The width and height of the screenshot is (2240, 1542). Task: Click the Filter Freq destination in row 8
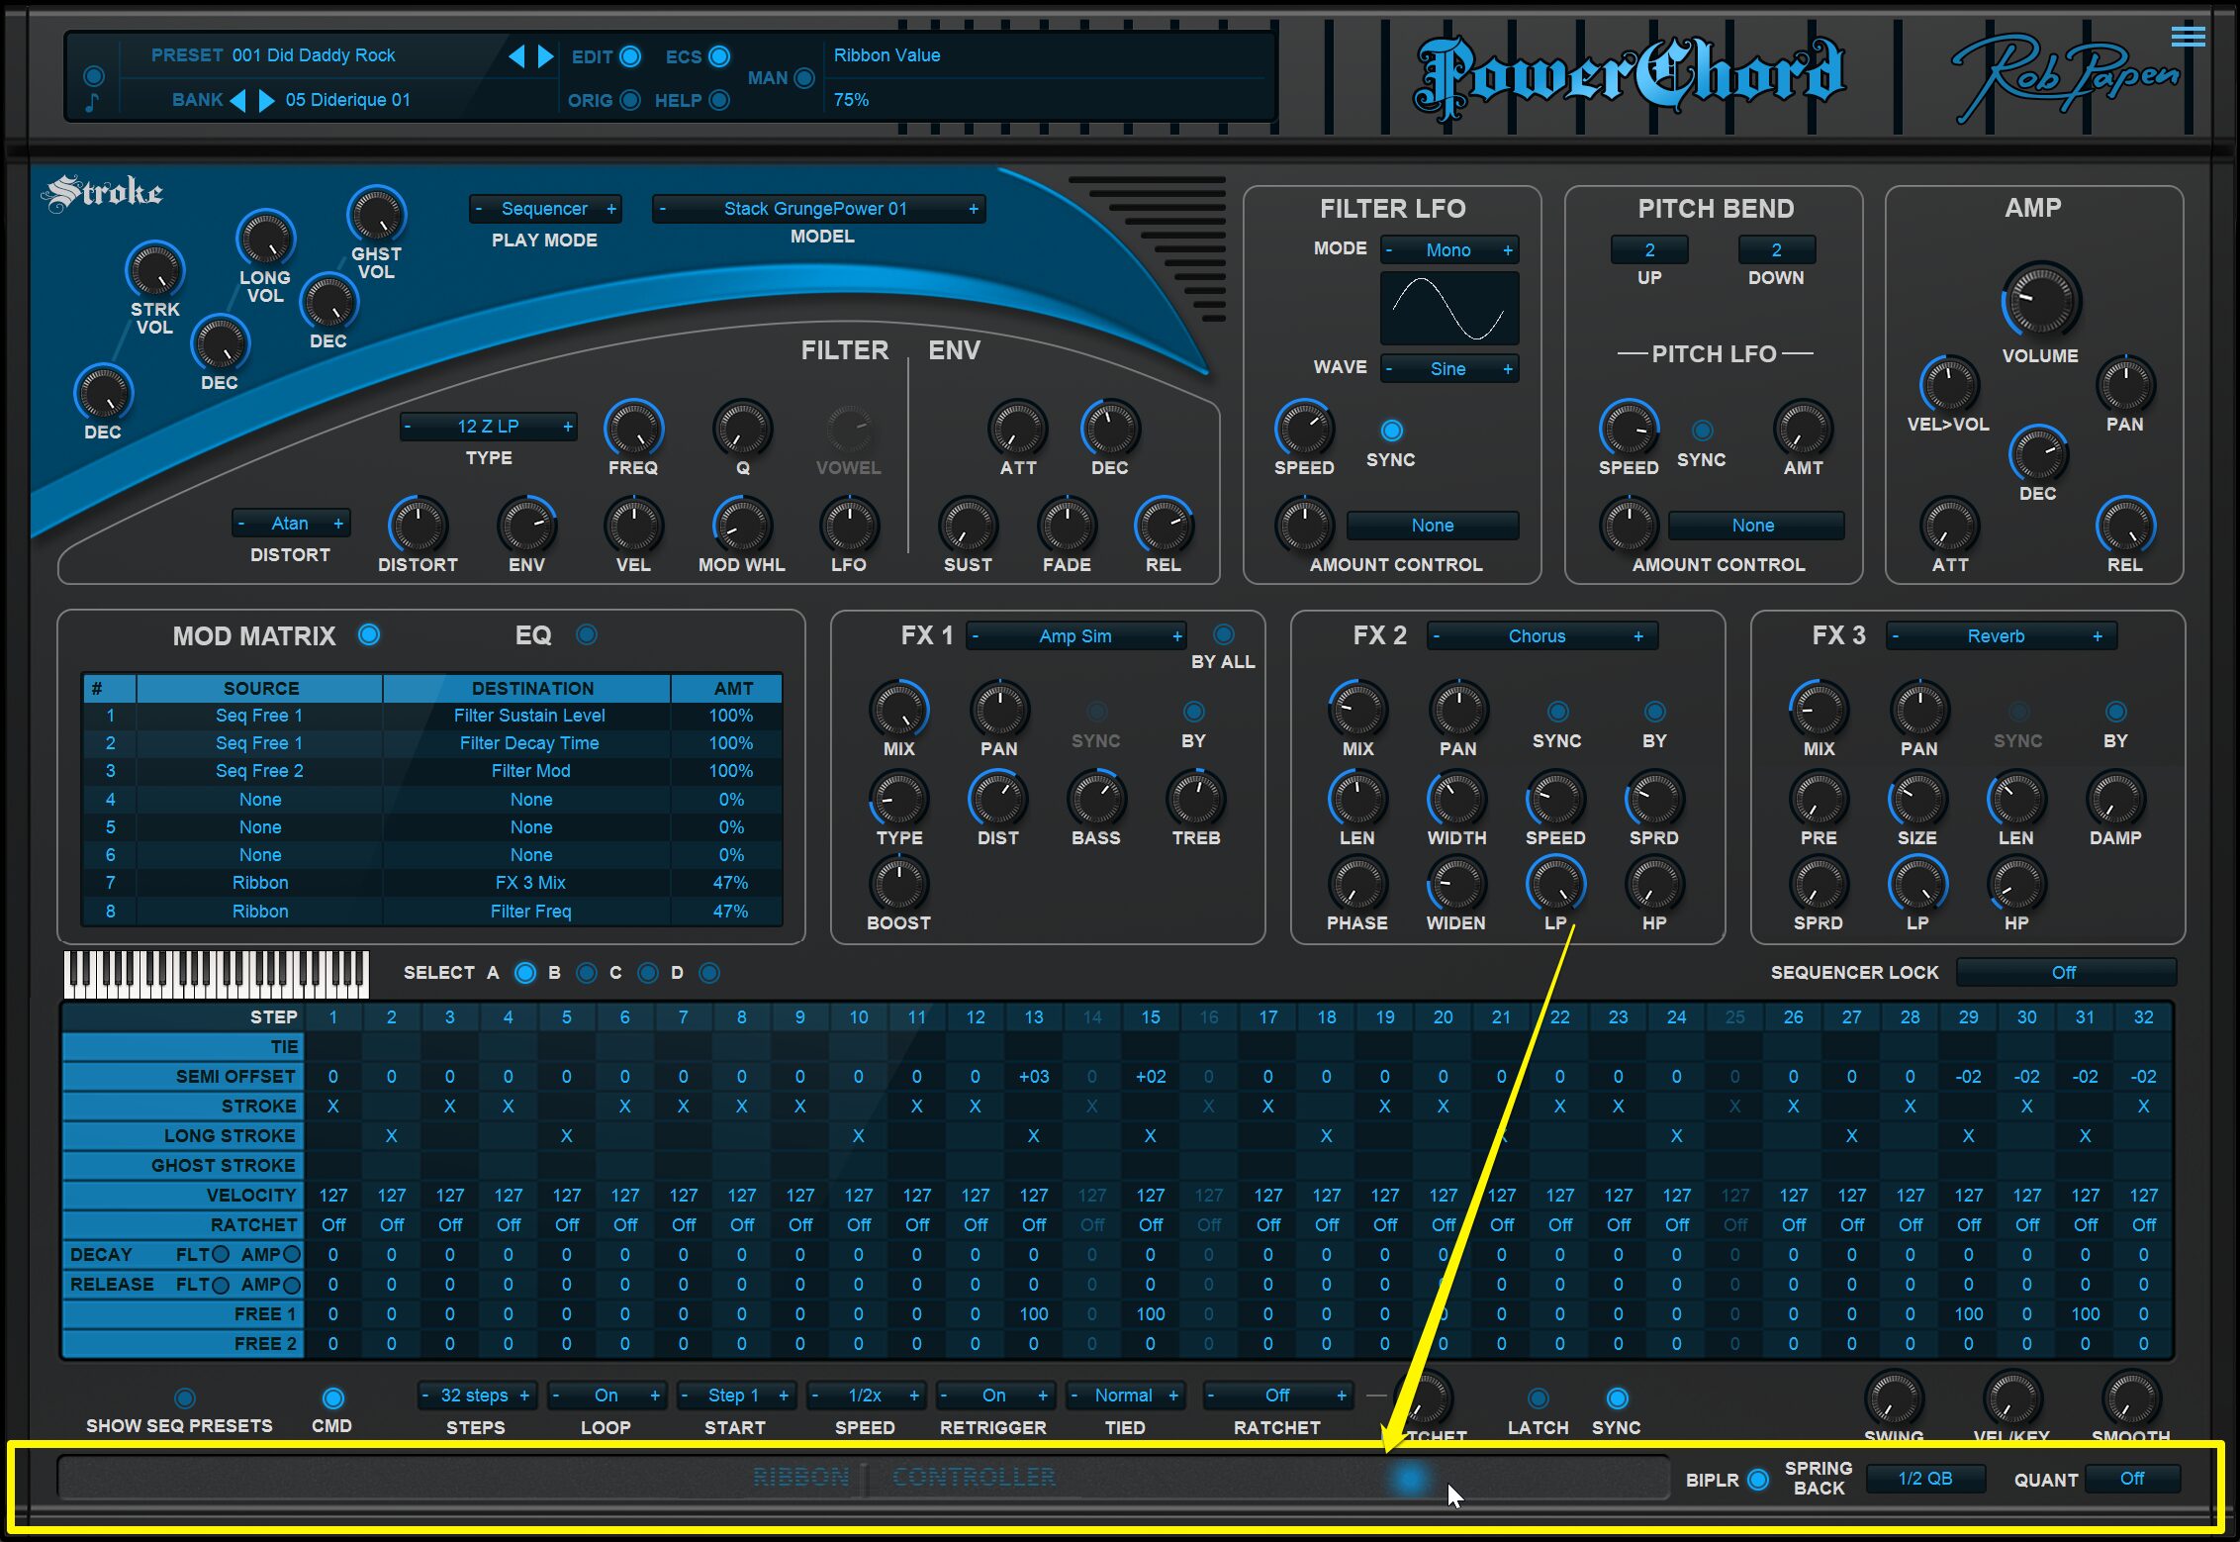tap(529, 912)
